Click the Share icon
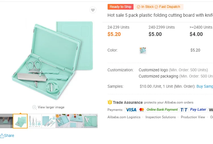This screenshot has width=213, height=144. pyautogui.click(x=2, y=136)
